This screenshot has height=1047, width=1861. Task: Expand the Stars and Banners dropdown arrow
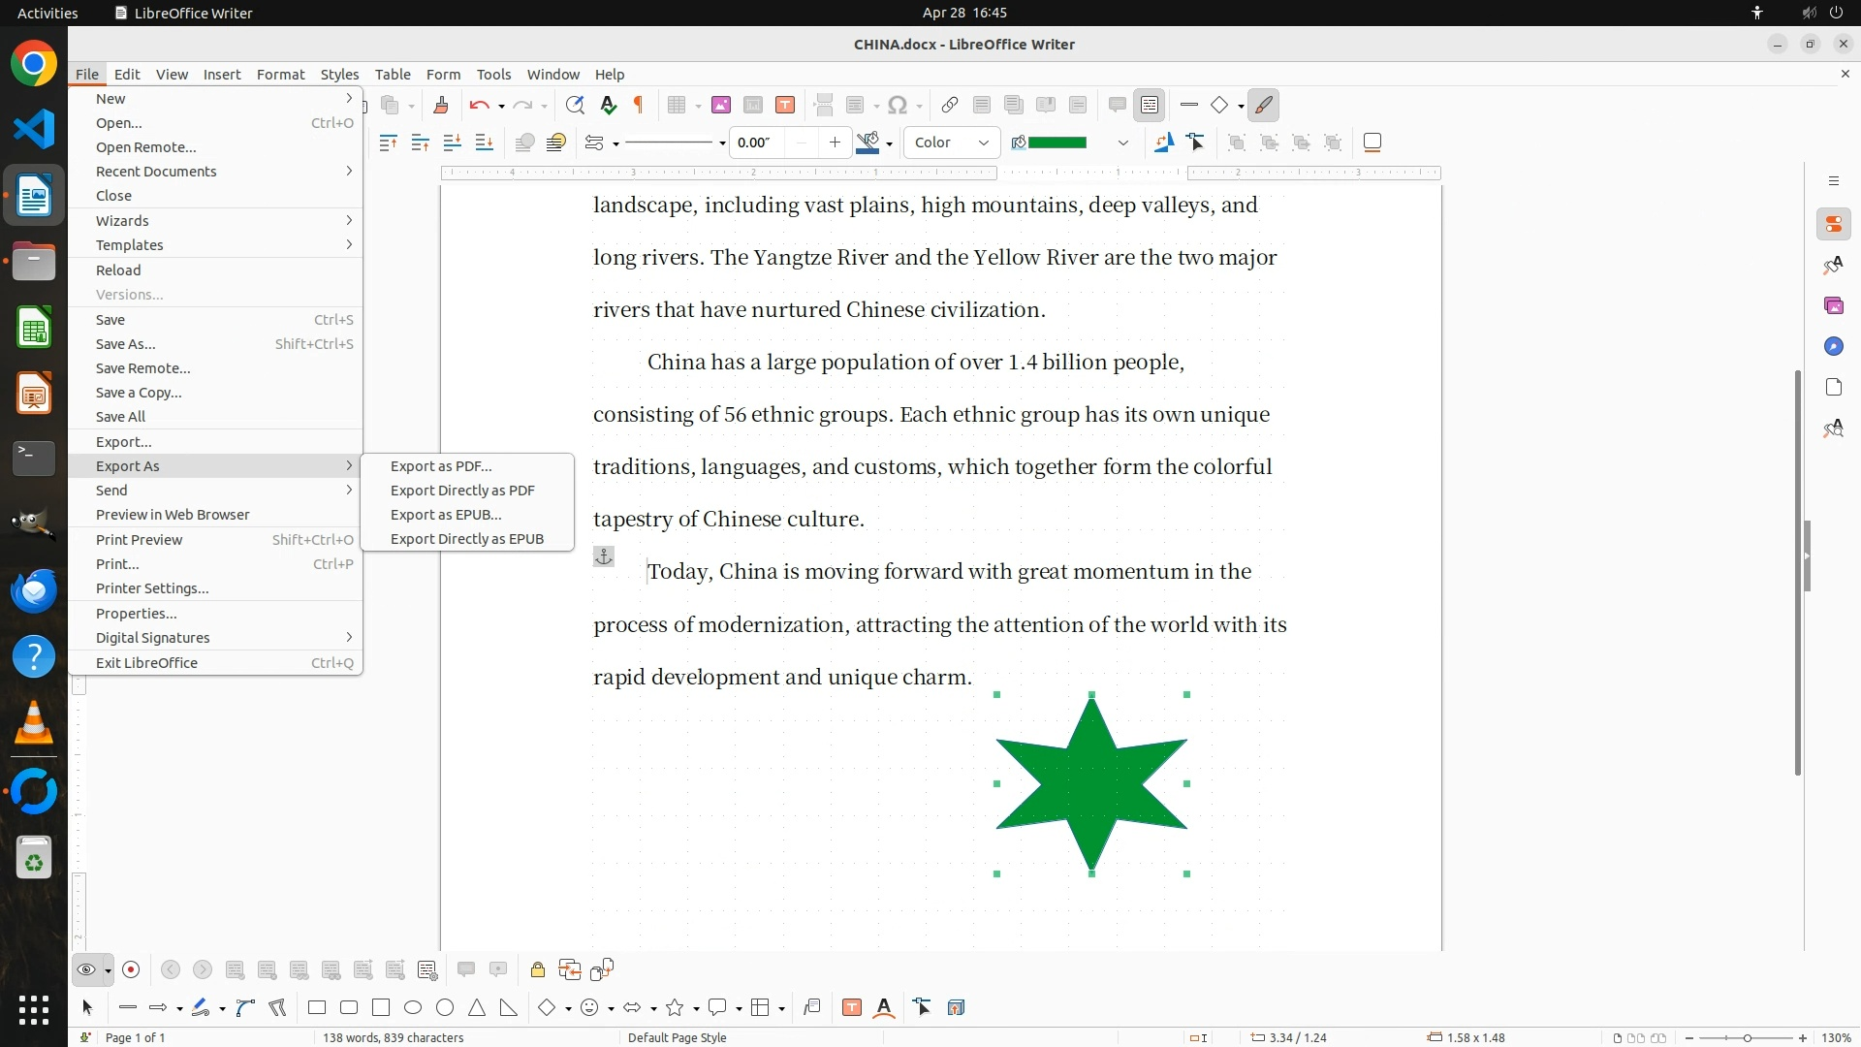pyautogui.click(x=696, y=1009)
